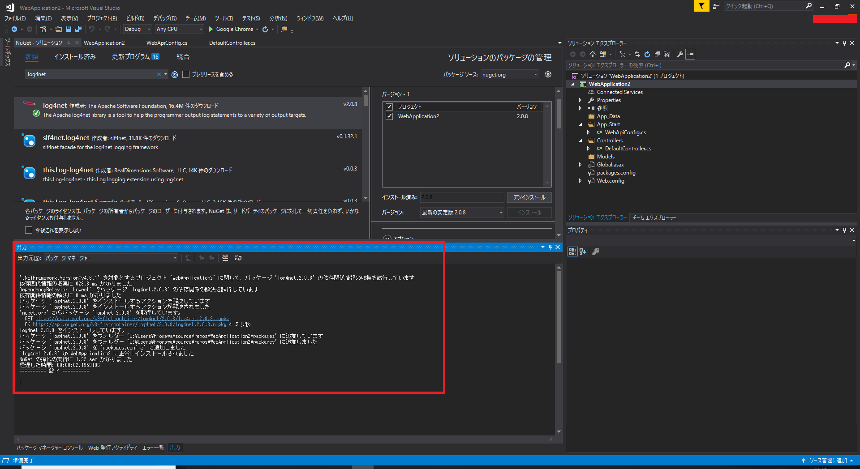This screenshot has width=860, height=469.
Task: Click the Property Pages wrench in Properties panel
Action: point(596,252)
